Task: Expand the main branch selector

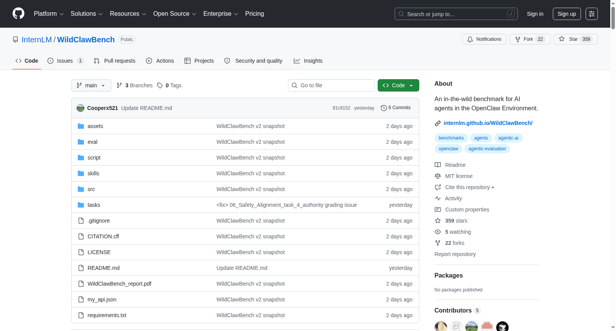Action: (91, 85)
